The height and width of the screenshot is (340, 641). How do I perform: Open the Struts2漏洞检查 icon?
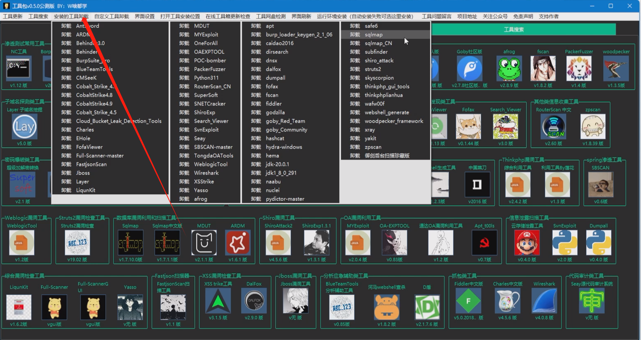tap(77, 243)
